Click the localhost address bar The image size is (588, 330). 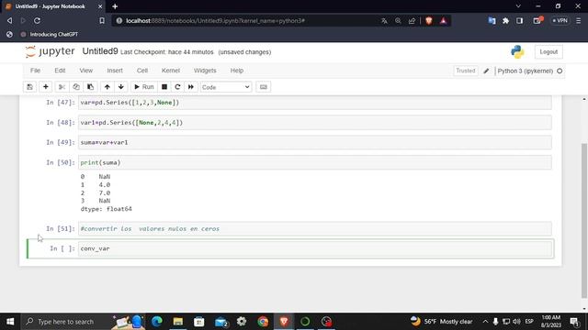215,20
